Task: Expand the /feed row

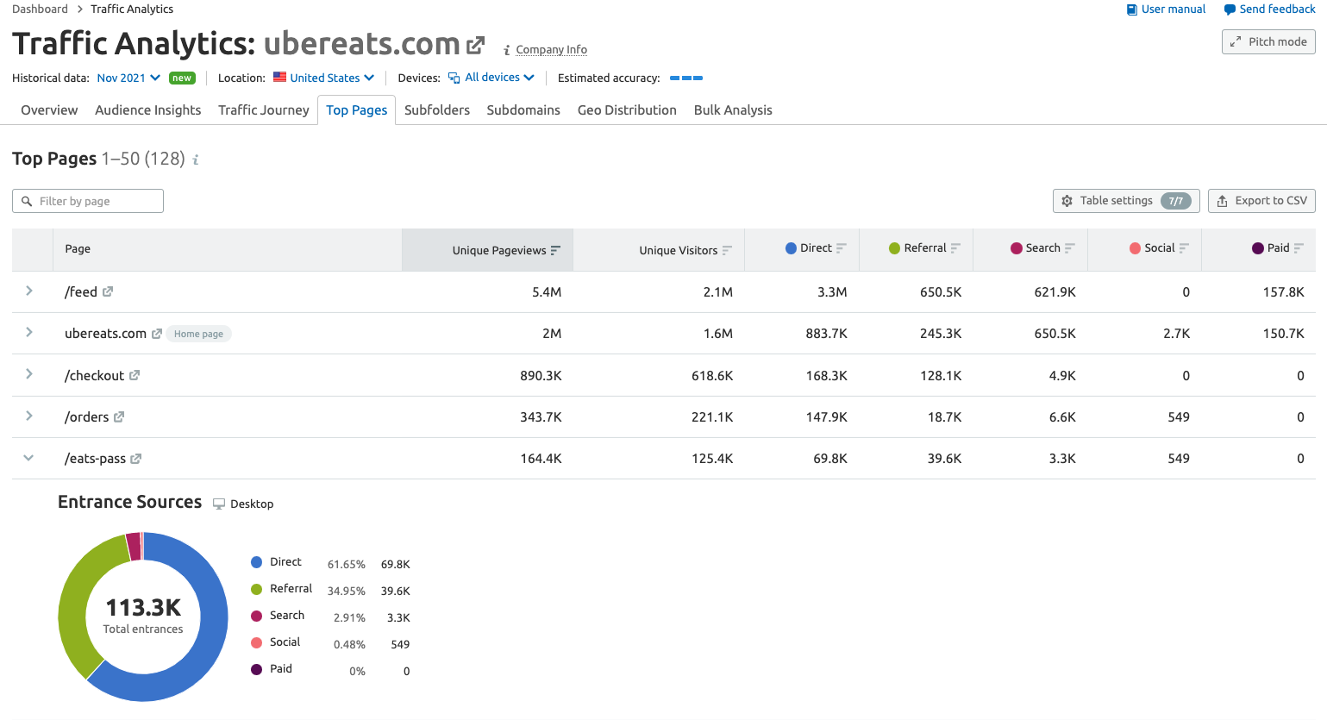Action: pos(29,291)
